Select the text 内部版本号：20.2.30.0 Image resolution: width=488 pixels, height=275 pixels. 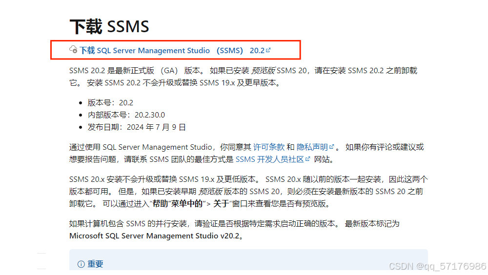pyautogui.click(x=126, y=115)
